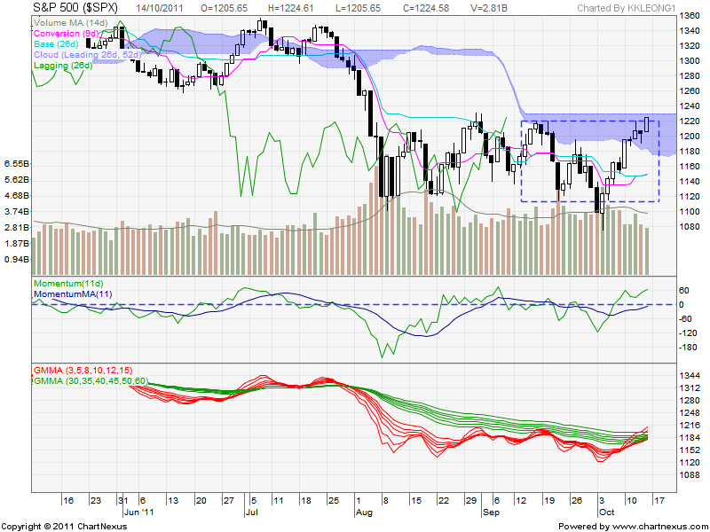The width and height of the screenshot is (710, 532).
Task: Click the 'Jul' month label
Action: [251, 512]
